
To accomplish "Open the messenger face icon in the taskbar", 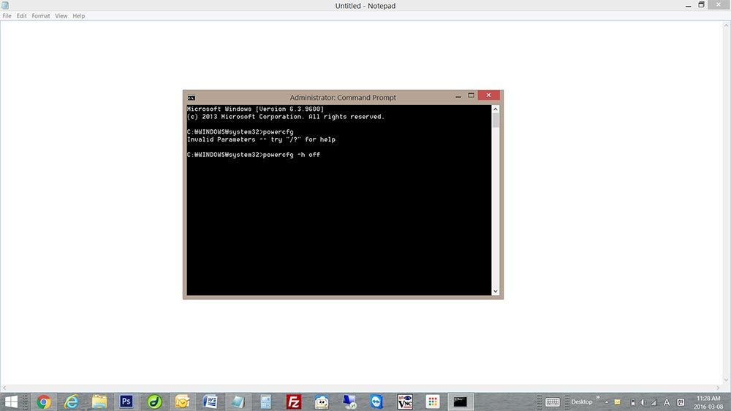I will (322, 402).
